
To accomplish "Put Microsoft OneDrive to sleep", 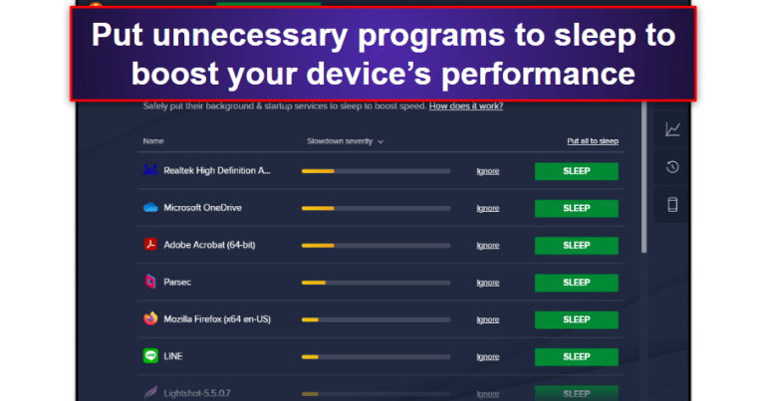I will [x=576, y=208].
